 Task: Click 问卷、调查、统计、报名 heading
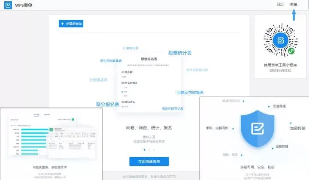(149, 128)
